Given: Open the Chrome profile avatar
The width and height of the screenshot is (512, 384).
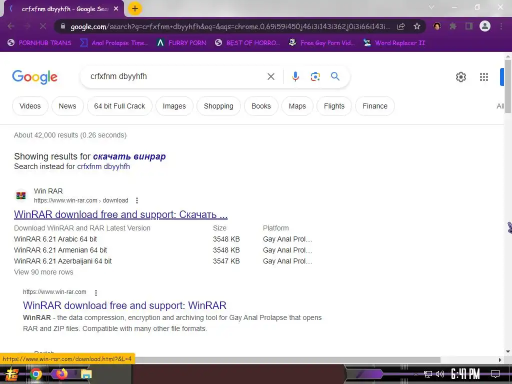Looking at the screenshot, I should click(485, 26).
